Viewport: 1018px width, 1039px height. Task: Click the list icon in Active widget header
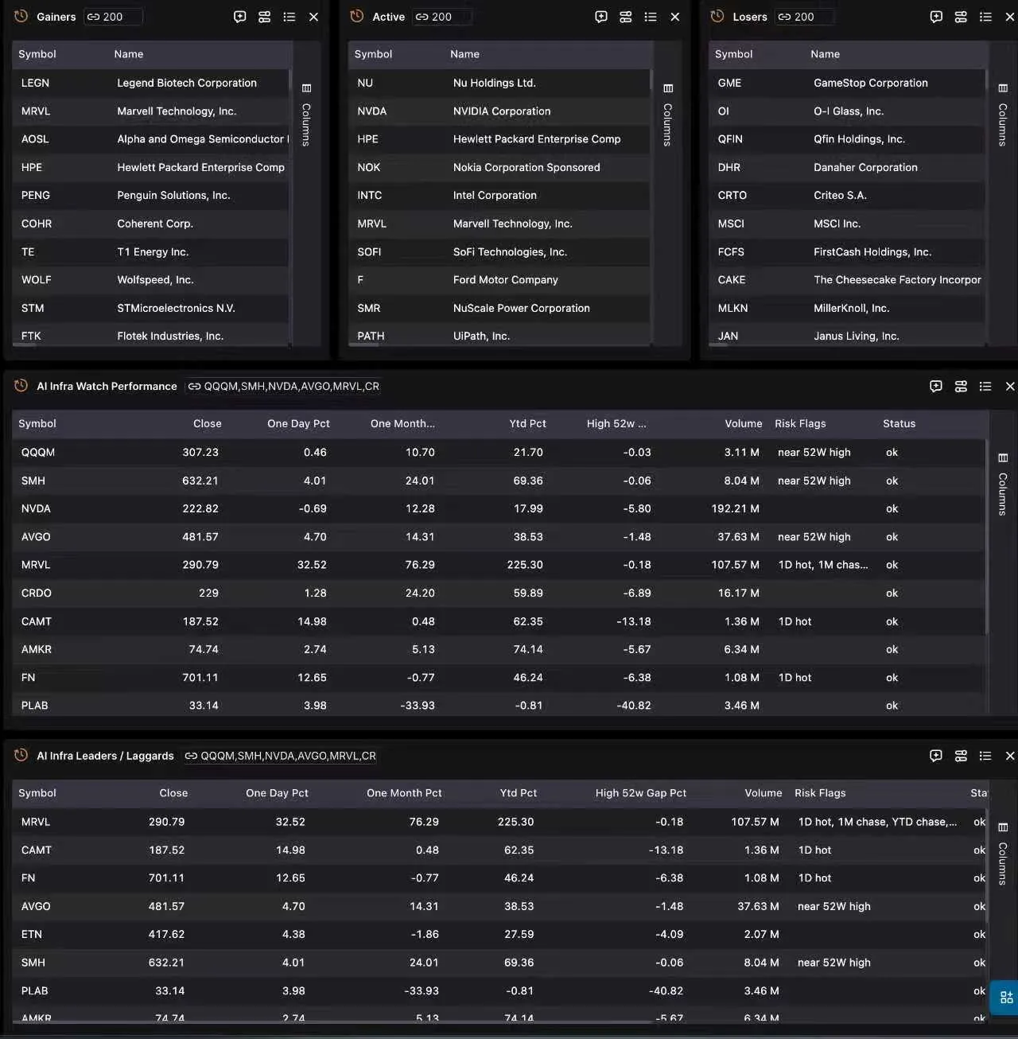coord(651,17)
